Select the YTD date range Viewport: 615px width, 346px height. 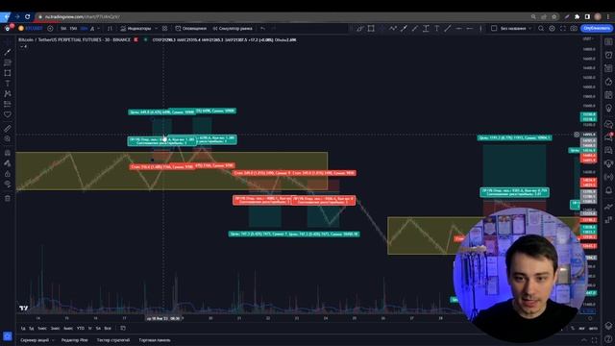81,329
